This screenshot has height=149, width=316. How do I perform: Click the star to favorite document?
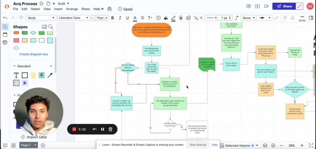click(41, 4)
